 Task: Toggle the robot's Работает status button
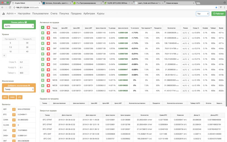click(218, 14)
